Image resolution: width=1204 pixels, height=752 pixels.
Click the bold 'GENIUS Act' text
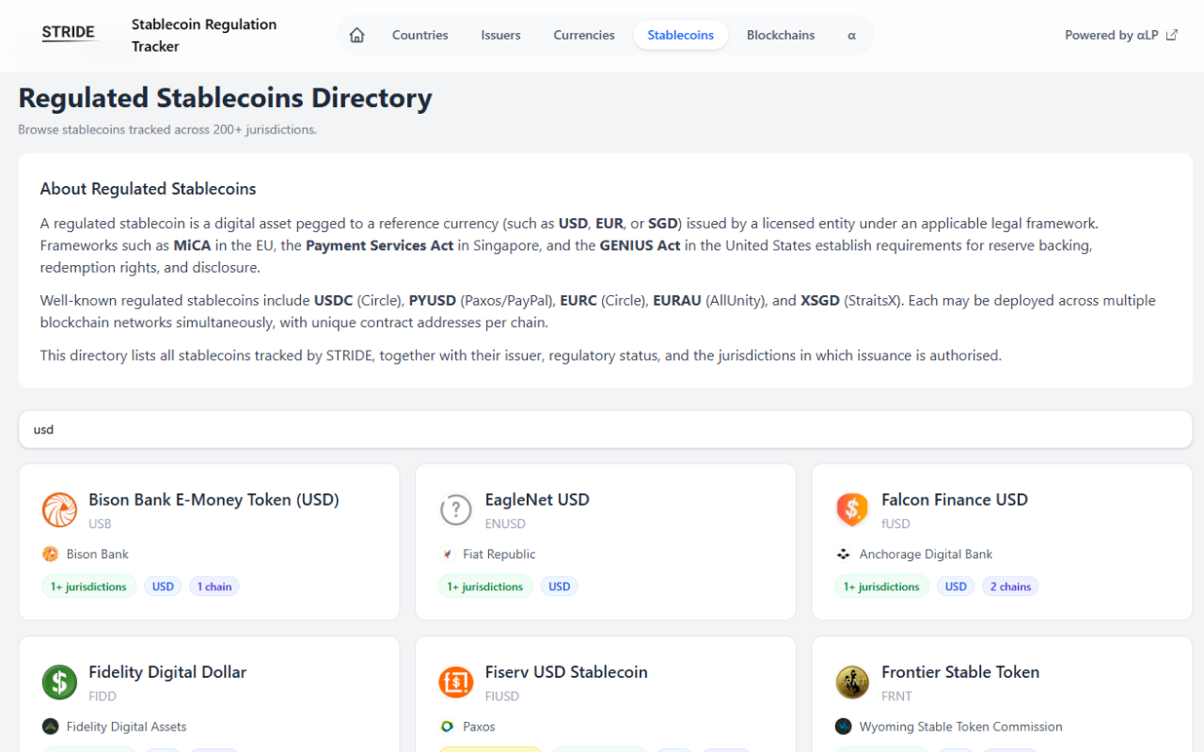pos(640,245)
